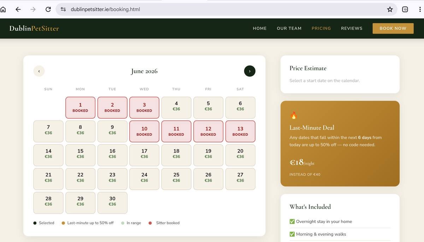Choose June 17 on the calendar
This screenshot has width=424, height=242.
click(144, 155)
